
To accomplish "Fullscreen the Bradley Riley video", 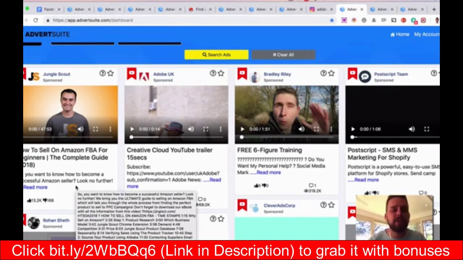I will coord(316,129).
